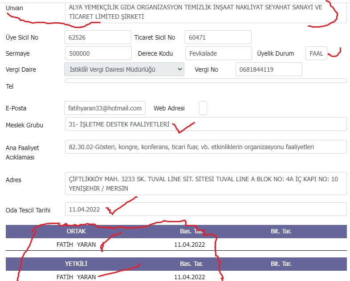Click the Unvan company title field
The height and width of the screenshot is (281, 350).
click(206, 12)
